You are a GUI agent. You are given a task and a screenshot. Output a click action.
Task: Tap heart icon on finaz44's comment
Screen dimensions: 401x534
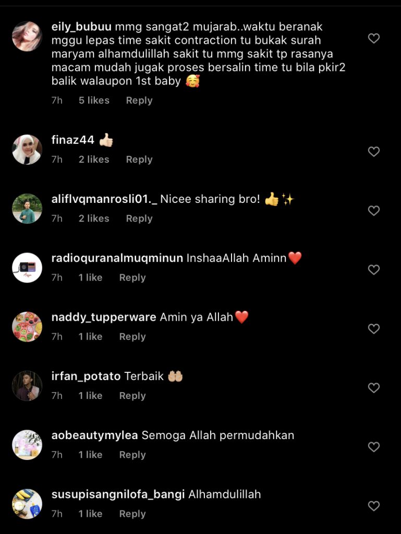pos(374,152)
